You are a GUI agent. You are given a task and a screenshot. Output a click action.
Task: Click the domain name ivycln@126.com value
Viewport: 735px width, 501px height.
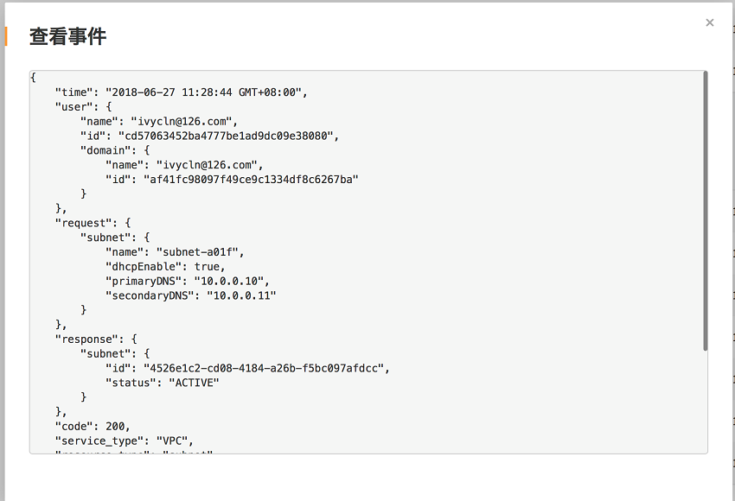(207, 165)
